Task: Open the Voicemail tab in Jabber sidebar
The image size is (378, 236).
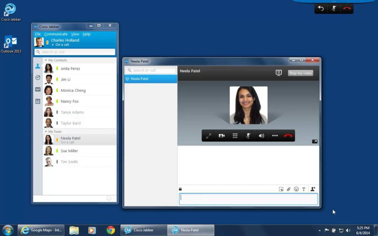Action: (x=38, y=89)
